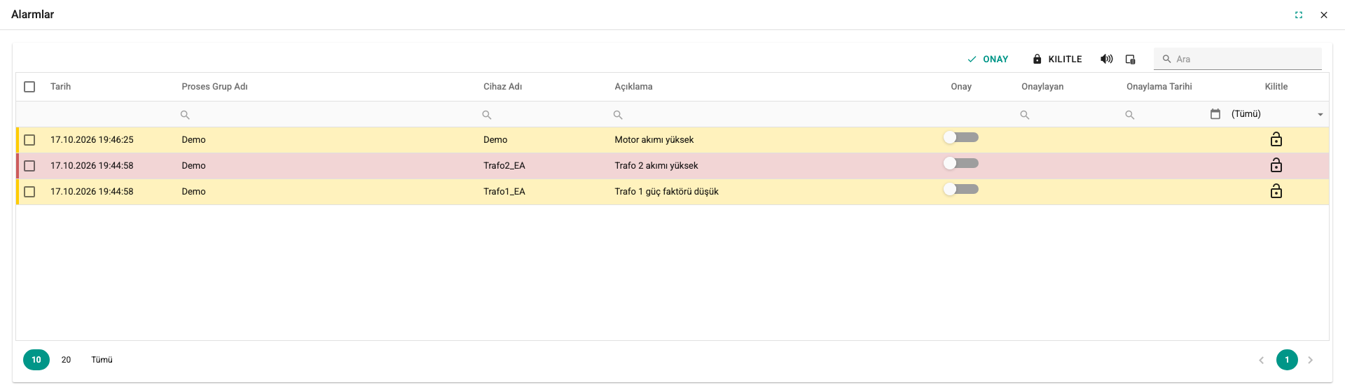Image resolution: width=1345 pixels, height=392 pixels.
Task: Click lock icon for Motor akımı yüksek row
Action: point(1276,139)
